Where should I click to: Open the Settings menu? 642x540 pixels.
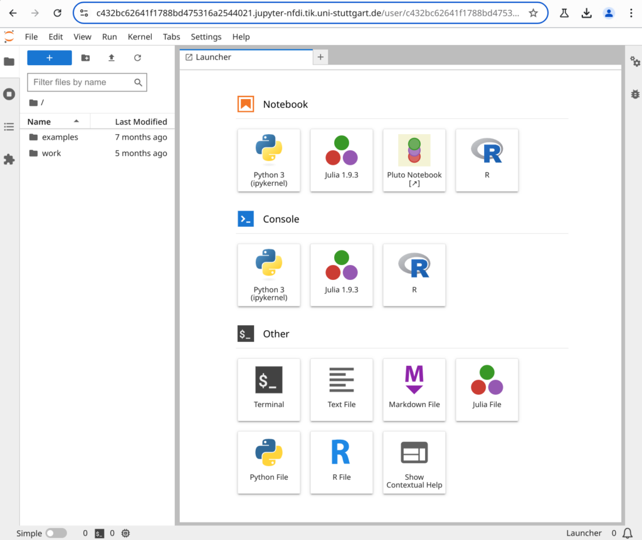206,37
